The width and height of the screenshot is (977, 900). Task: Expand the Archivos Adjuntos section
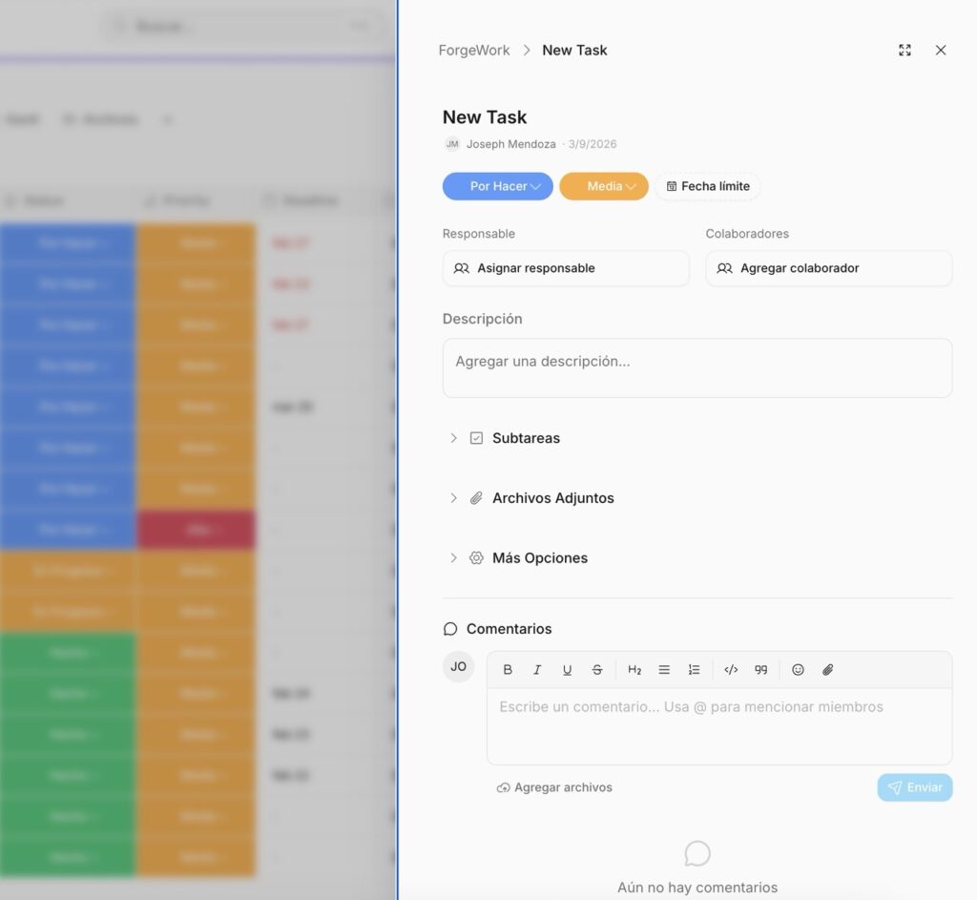tap(551, 498)
